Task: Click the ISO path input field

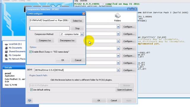Action: click(50, 21)
